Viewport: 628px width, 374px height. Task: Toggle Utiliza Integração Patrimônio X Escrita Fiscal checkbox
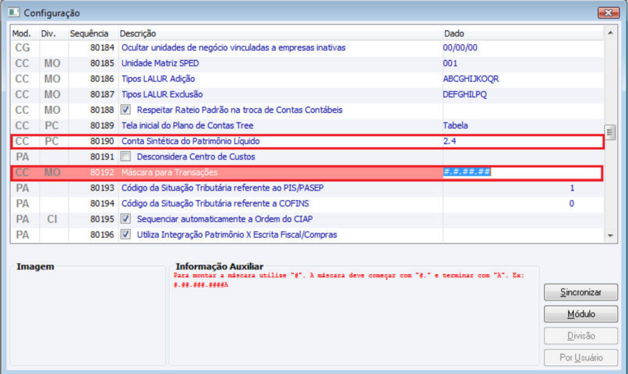coord(125,235)
